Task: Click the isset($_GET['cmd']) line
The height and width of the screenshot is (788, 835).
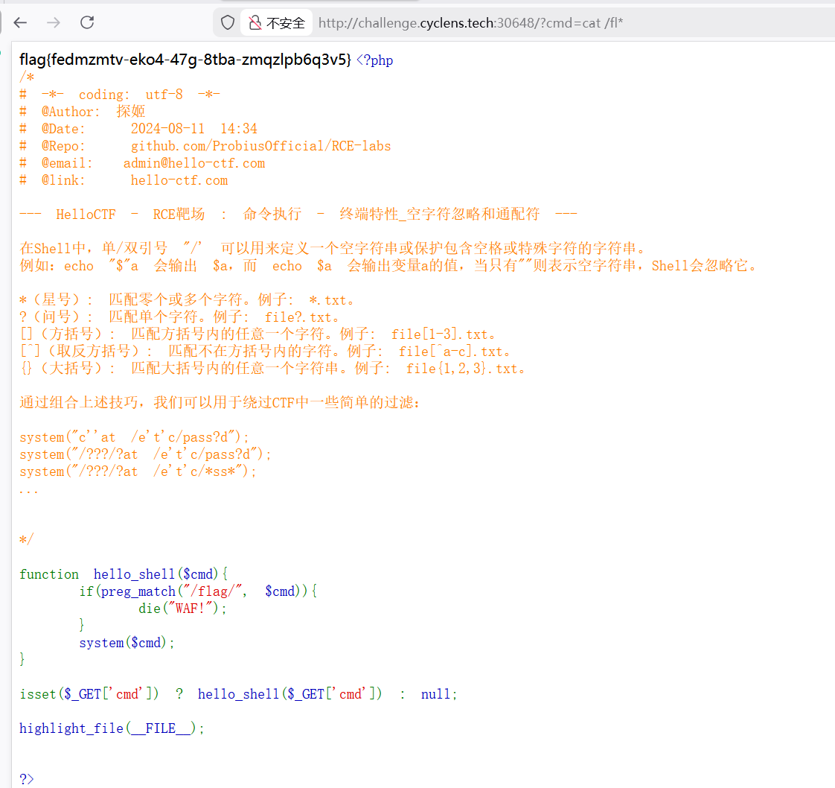Action: click(x=239, y=693)
